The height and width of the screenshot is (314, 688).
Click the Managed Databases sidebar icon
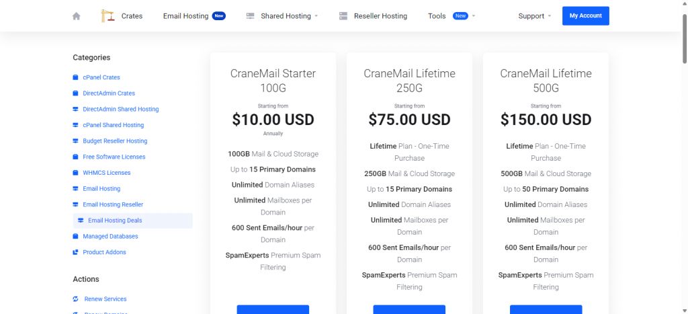coord(75,237)
